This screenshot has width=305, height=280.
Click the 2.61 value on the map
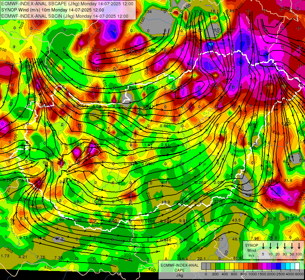(x=165, y=145)
